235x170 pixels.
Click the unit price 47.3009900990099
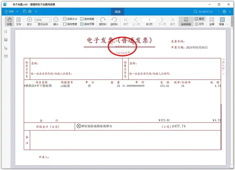tap(133, 86)
